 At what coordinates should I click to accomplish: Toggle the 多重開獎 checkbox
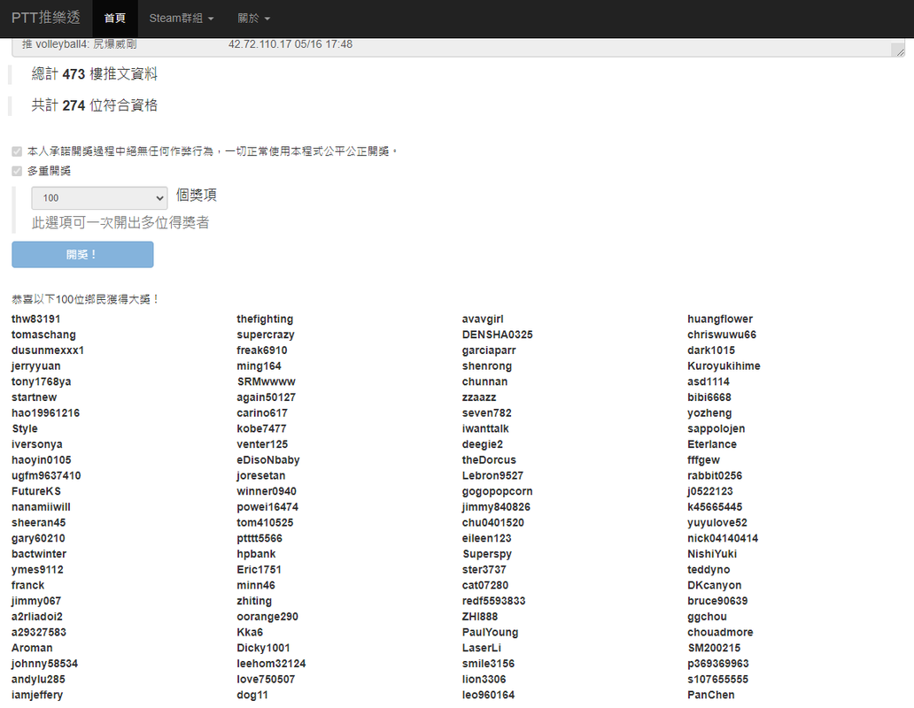point(17,171)
